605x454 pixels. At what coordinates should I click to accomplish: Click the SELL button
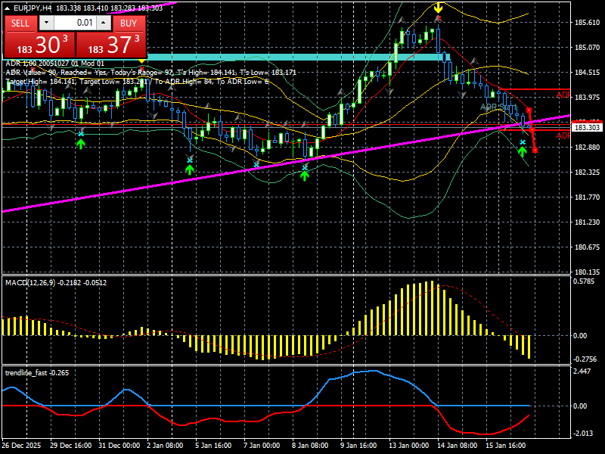point(20,23)
